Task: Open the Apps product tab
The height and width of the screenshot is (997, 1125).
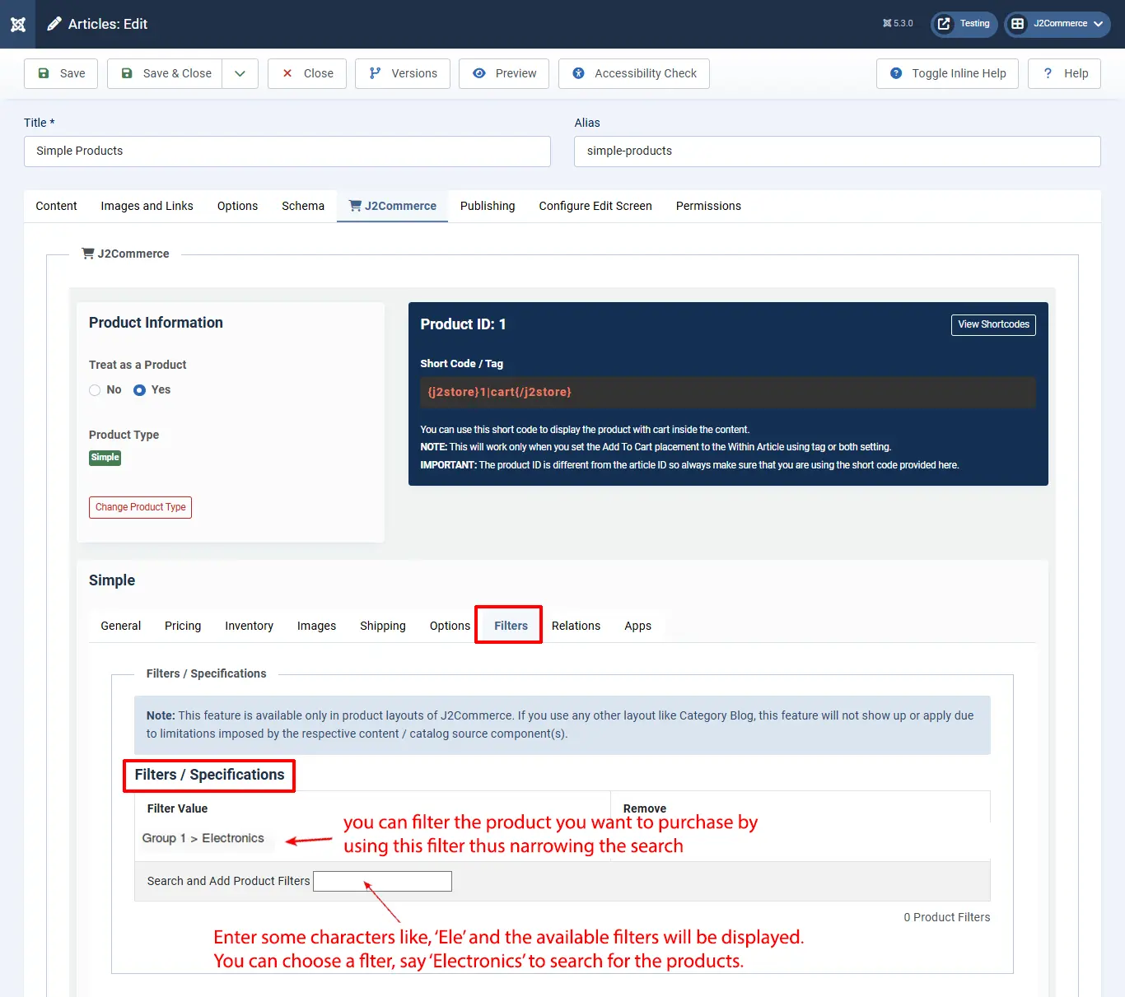Action: click(x=637, y=626)
